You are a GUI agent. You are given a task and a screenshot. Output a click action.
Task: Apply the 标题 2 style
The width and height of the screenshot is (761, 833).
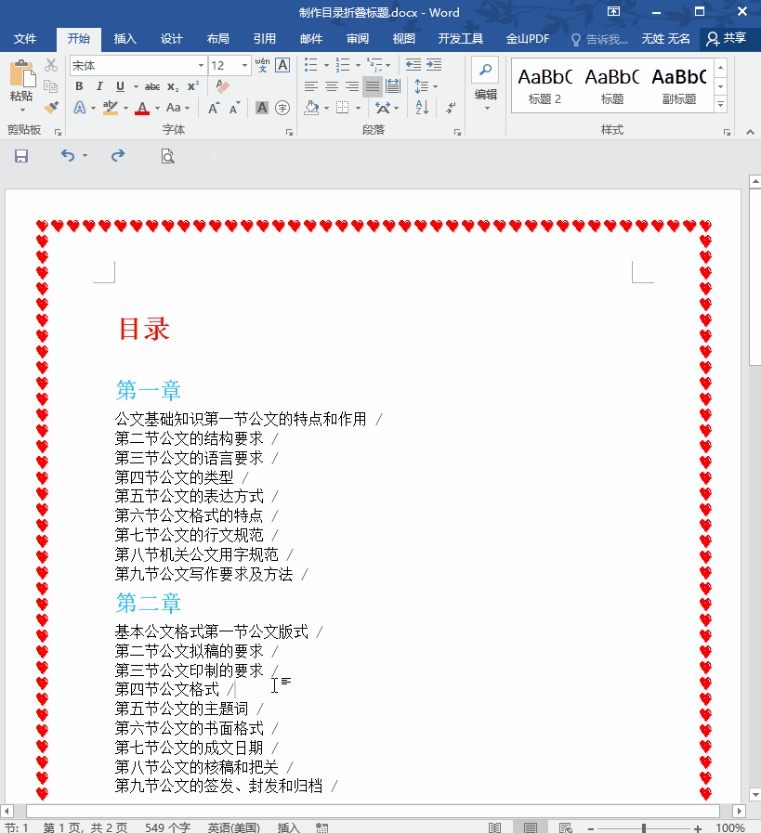tap(545, 85)
